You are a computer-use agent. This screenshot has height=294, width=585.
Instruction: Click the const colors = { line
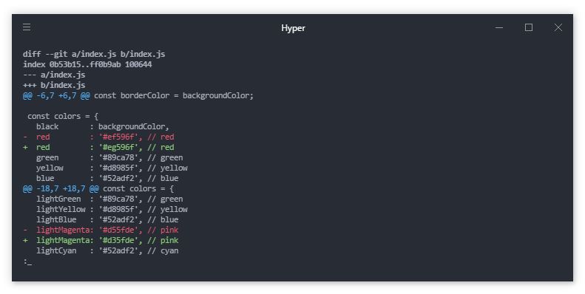(63, 116)
